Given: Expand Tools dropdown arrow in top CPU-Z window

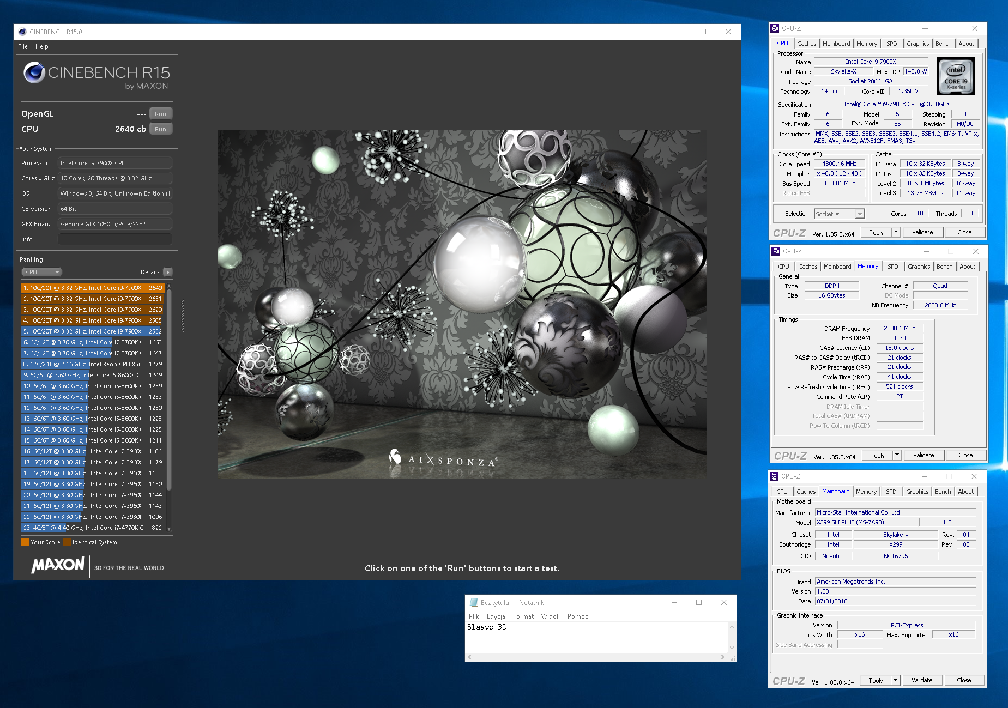Looking at the screenshot, I should [x=895, y=232].
